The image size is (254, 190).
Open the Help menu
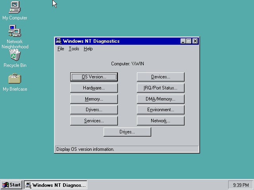[x=88, y=49]
